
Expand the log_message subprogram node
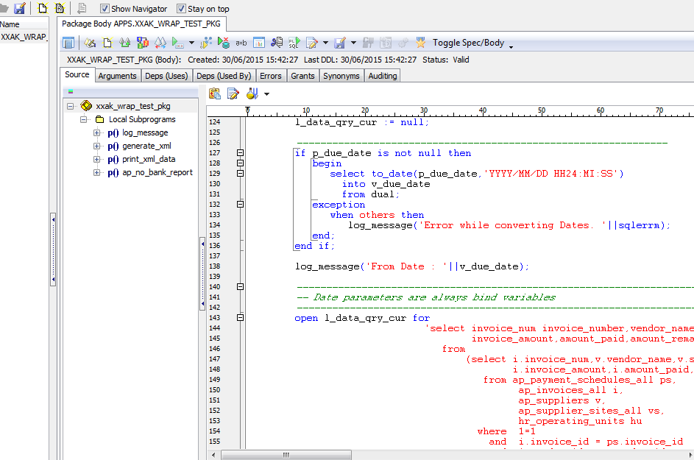[x=97, y=132]
